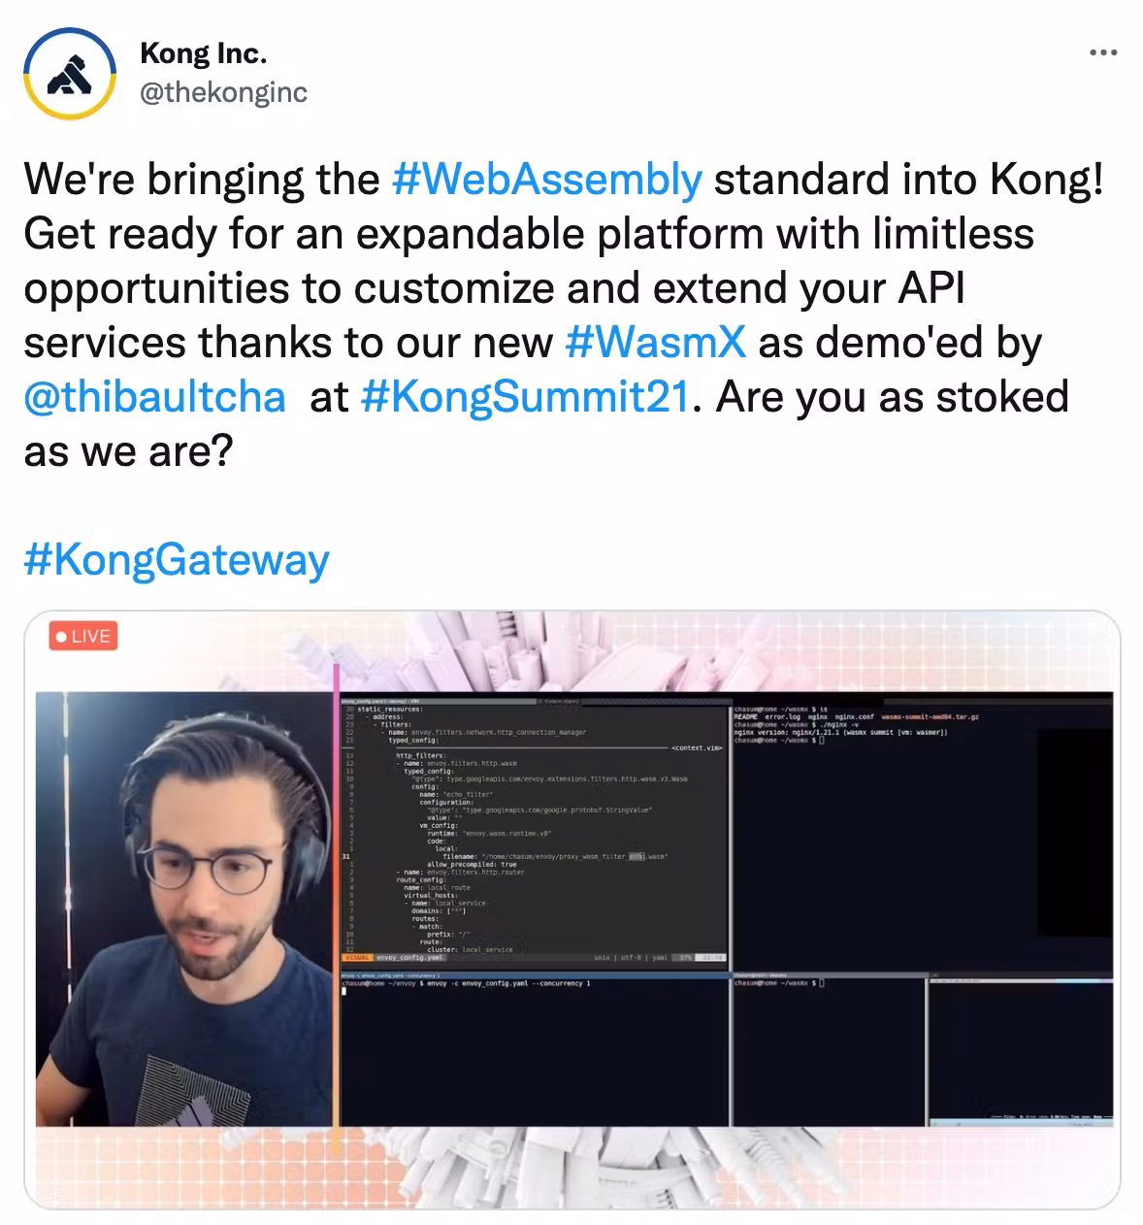Open the #WebAssembly hashtag

[547, 180]
